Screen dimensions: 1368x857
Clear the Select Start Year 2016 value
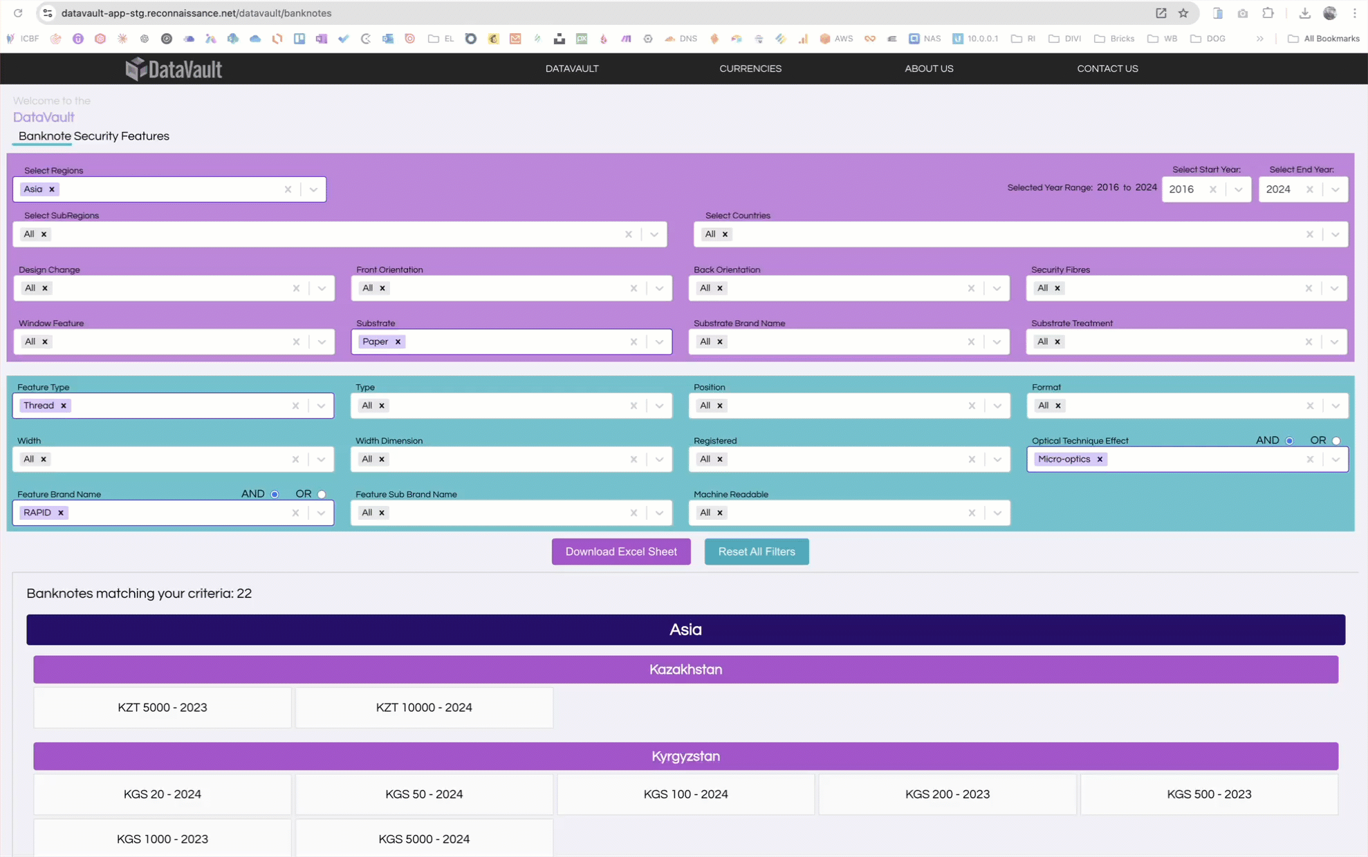click(1214, 189)
